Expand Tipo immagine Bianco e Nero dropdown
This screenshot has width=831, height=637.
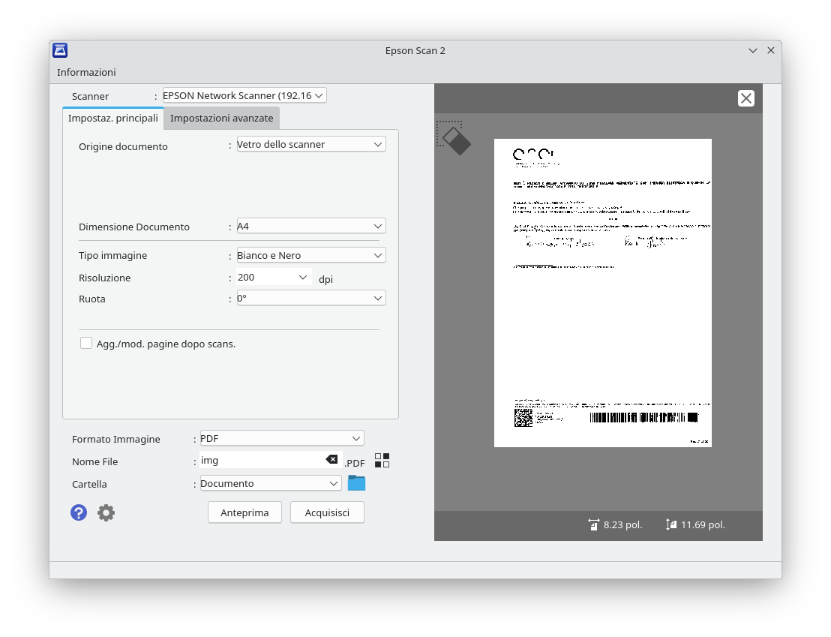coord(311,255)
